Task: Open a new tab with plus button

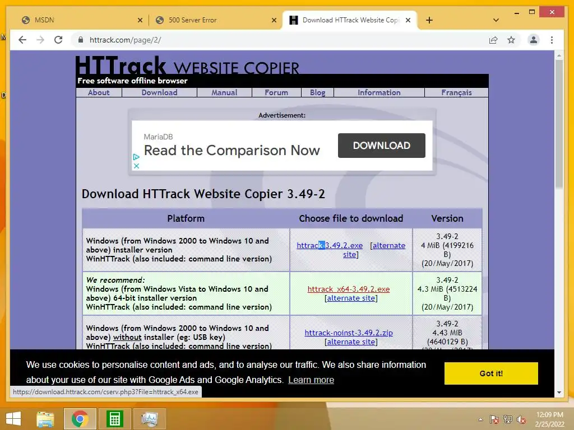Action: [429, 20]
